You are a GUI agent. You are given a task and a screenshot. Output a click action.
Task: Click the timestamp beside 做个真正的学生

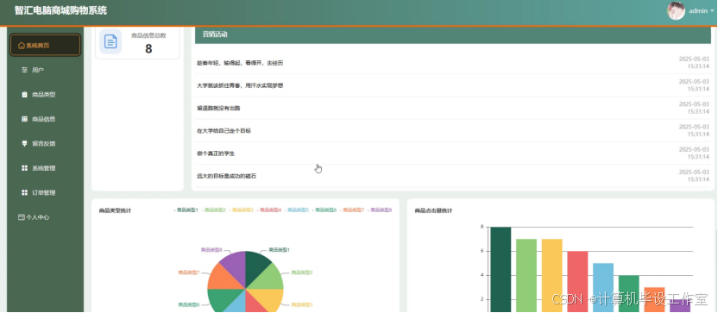[x=694, y=153]
